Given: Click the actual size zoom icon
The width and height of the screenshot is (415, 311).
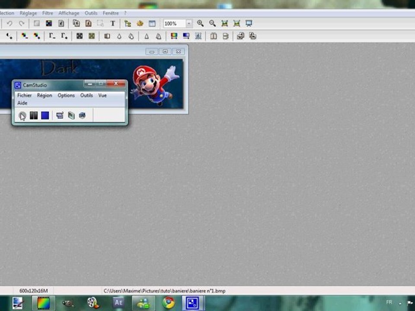Looking at the screenshot, I should click(224, 23).
